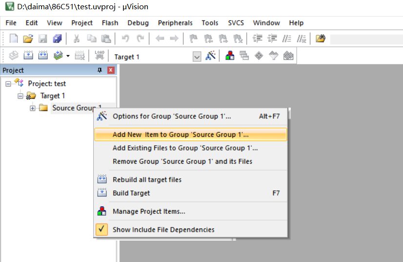Click the Copy icon in toolbar
The height and width of the screenshot is (262, 403).
click(91, 39)
